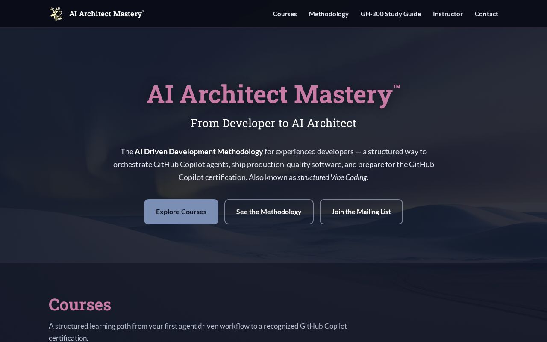Open the Contact nav link

coord(486,14)
